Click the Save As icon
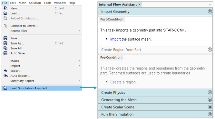Screen dimensions: 215x119 [5, 43]
